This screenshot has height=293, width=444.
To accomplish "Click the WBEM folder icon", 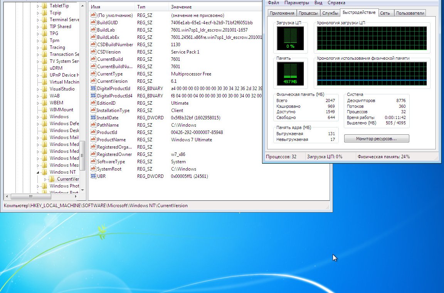I will pos(44,103).
